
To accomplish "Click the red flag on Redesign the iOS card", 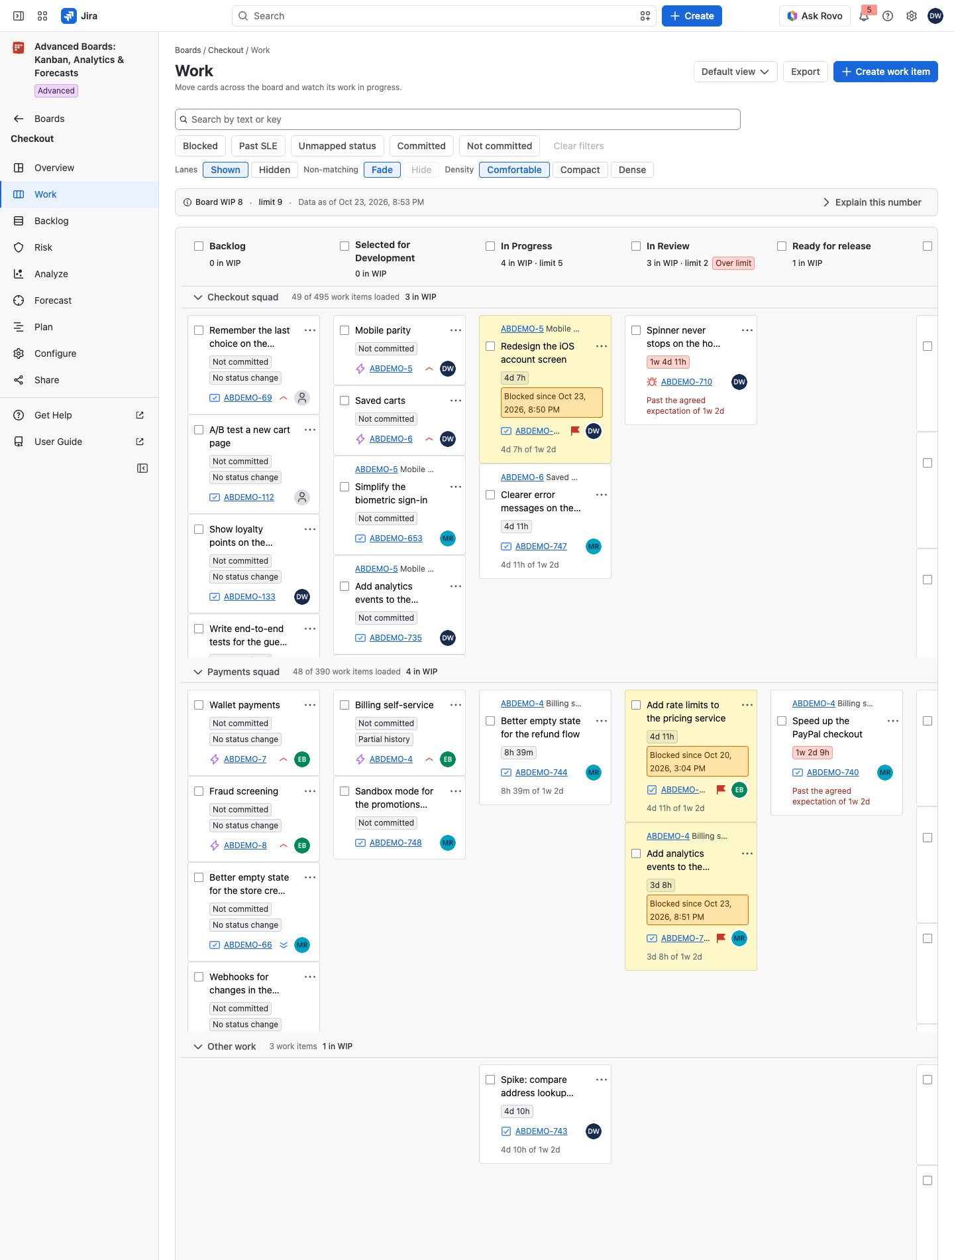I will coord(575,431).
